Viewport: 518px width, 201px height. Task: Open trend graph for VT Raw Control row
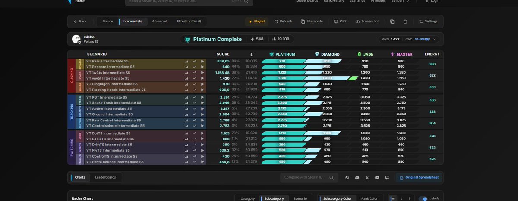[194, 120]
